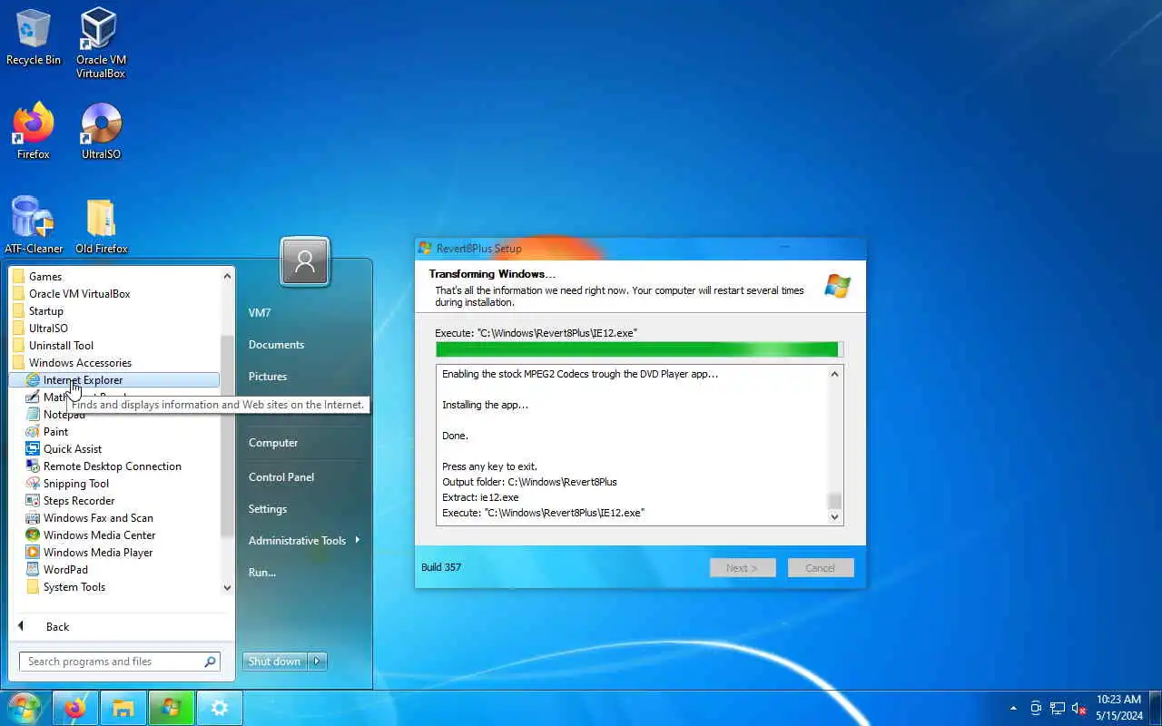Select the ATF-Cleaner desktop icon
The image size is (1162, 726).
coord(34,226)
